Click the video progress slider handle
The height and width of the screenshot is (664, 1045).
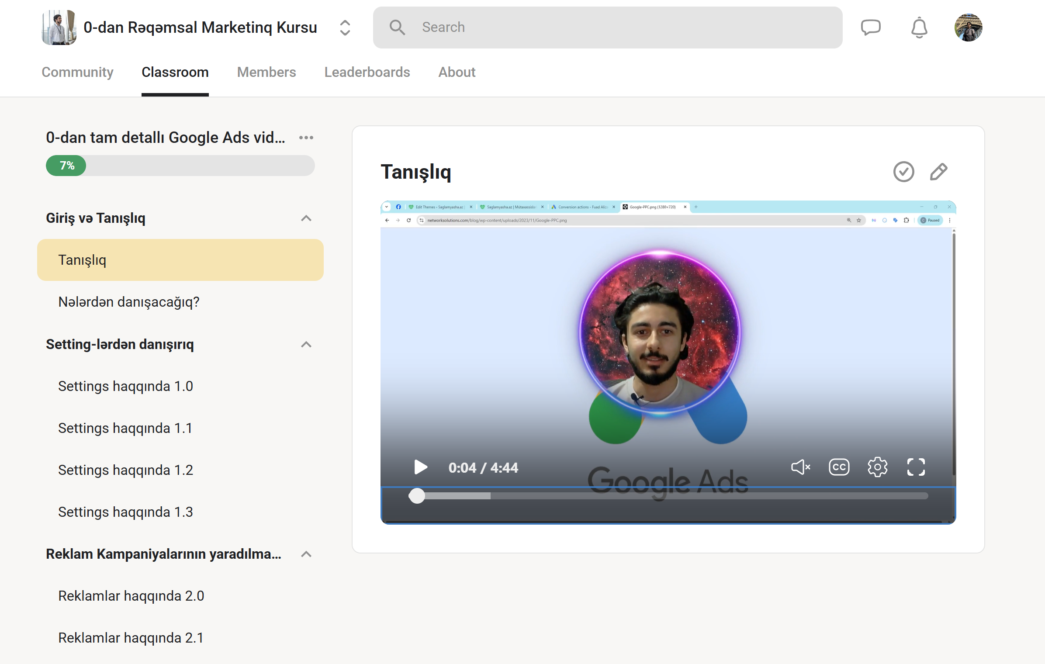(x=417, y=496)
